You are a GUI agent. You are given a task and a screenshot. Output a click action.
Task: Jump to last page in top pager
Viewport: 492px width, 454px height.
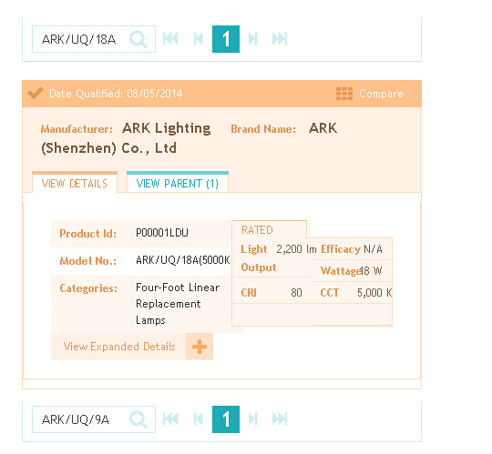point(280,39)
